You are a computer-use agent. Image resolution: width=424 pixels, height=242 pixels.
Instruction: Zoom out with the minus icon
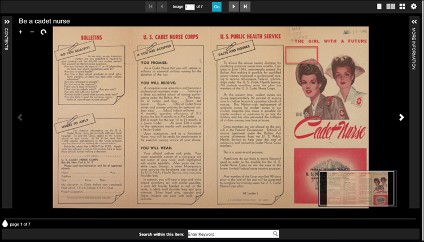(x=32, y=32)
